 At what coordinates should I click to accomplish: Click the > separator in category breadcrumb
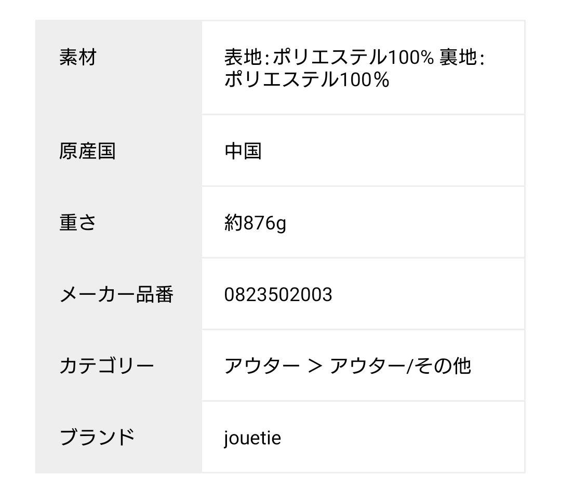tap(315, 366)
